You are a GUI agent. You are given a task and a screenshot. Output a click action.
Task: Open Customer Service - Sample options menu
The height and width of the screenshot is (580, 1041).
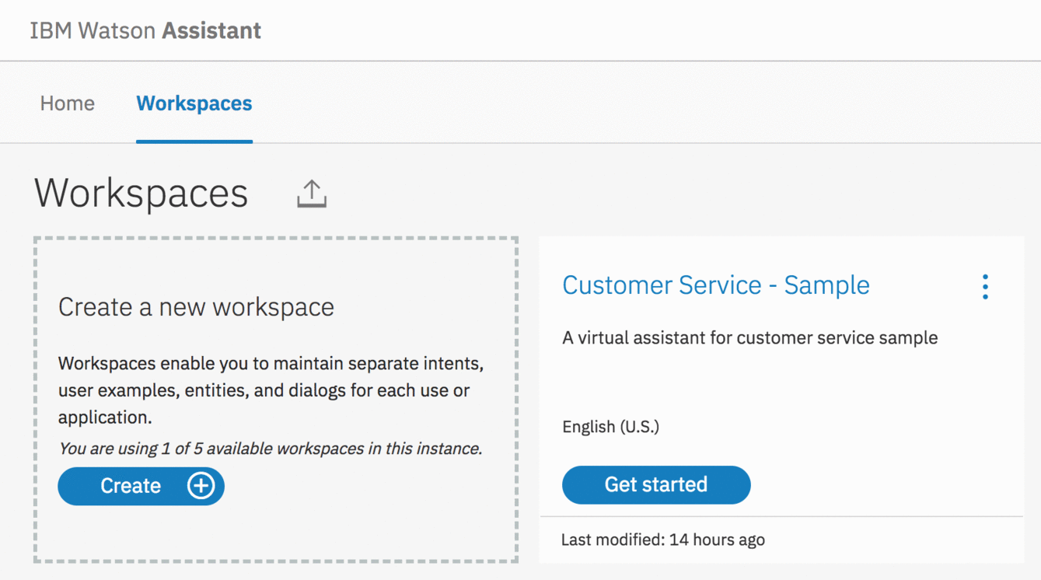[x=985, y=287]
